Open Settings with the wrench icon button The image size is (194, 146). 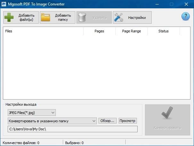tap(132, 17)
